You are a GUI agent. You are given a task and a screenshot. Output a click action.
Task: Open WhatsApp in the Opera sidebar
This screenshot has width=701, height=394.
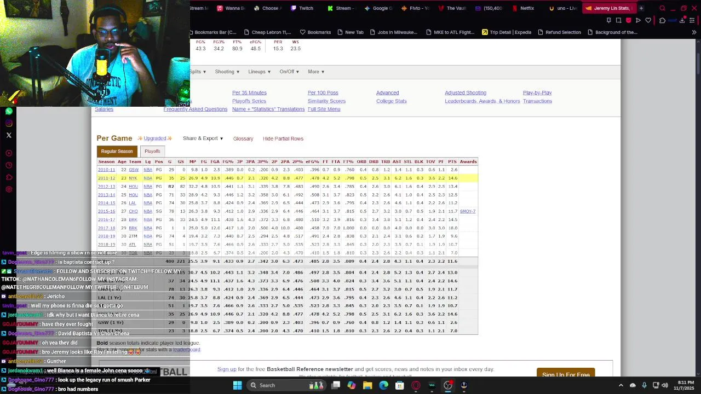point(9,111)
